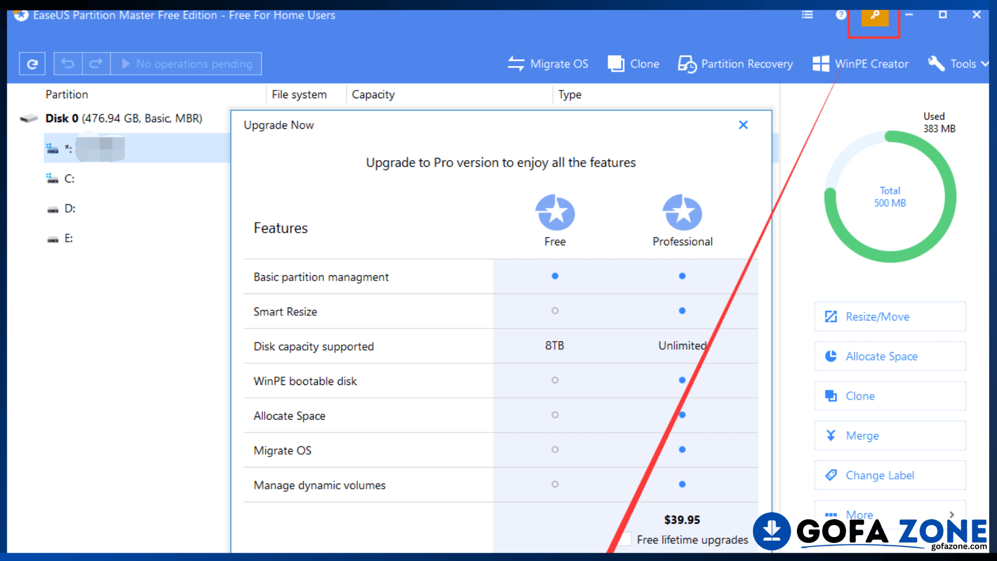
Task: Click the Partition column header
Action: [x=67, y=95]
